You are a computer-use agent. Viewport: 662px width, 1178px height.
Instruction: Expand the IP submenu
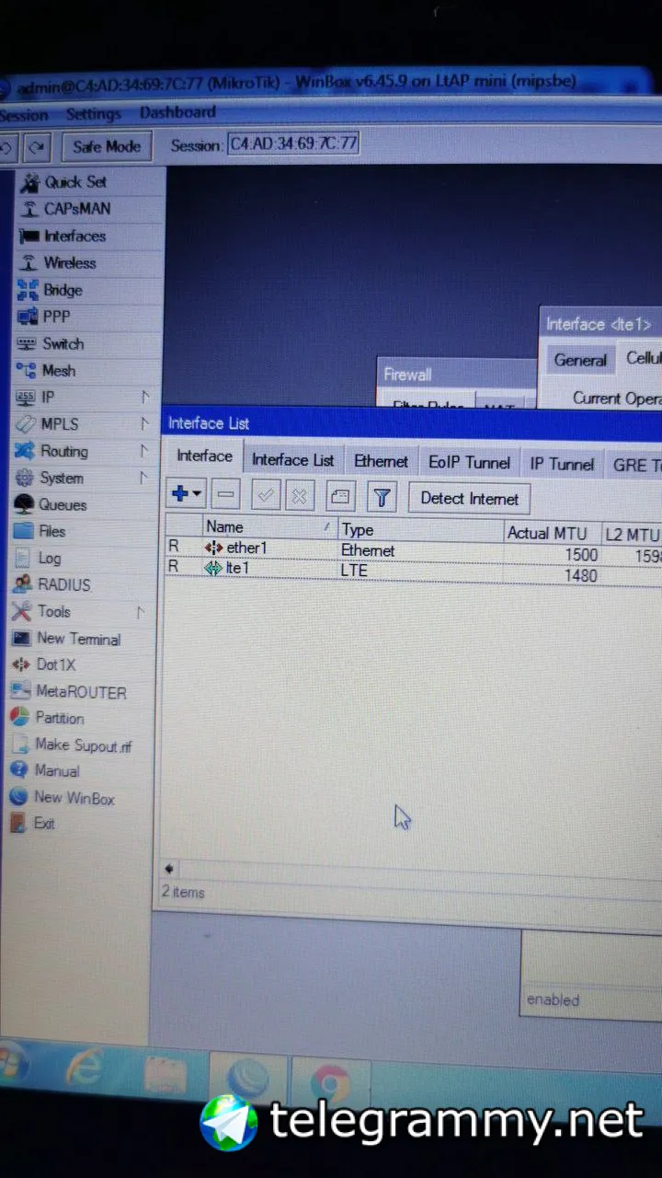coord(145,397)
